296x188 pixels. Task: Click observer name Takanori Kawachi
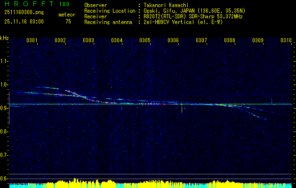click(x=166, y=5)
